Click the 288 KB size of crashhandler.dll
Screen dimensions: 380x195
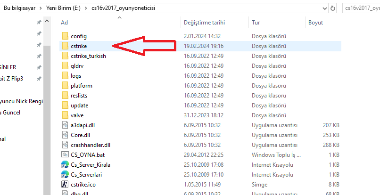(x=331, y=145)
